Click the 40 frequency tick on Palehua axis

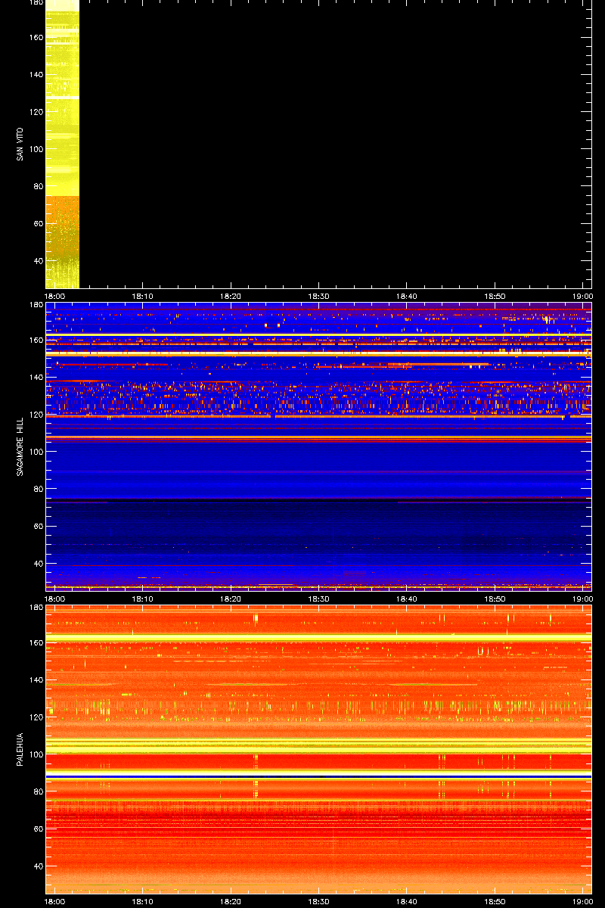(x=38, y=866)
